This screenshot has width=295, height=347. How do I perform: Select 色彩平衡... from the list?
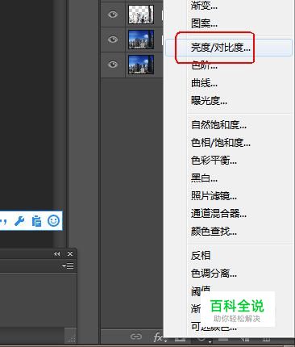214,161
